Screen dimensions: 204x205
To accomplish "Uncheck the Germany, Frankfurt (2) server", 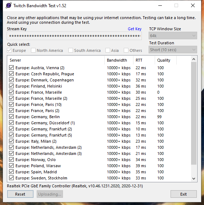I will coord(12,129).
